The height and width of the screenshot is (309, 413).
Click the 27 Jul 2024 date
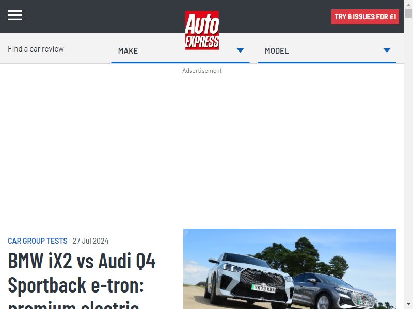pos(90,241)
